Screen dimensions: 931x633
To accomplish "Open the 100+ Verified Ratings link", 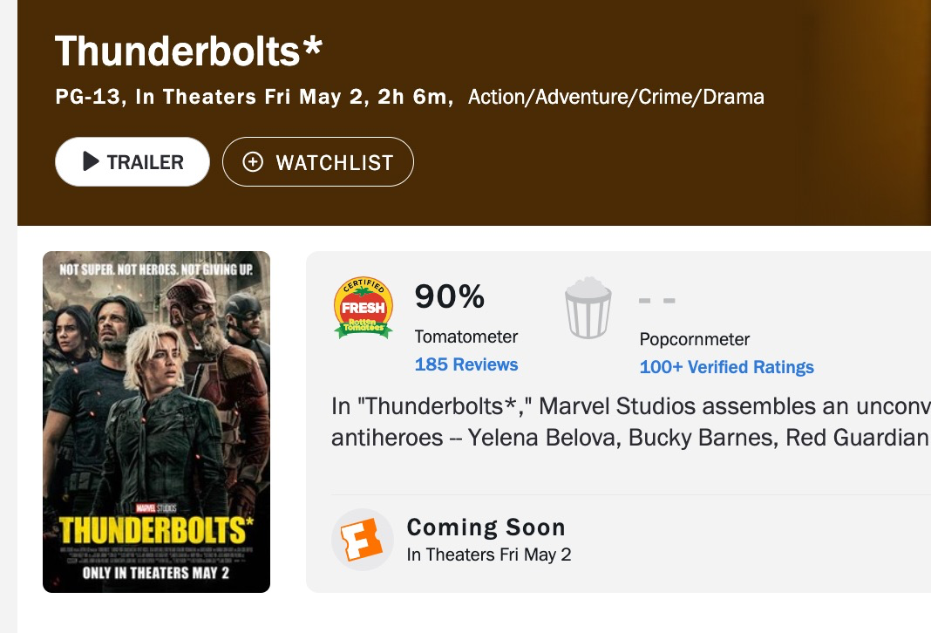I will [x=727, y=367].
